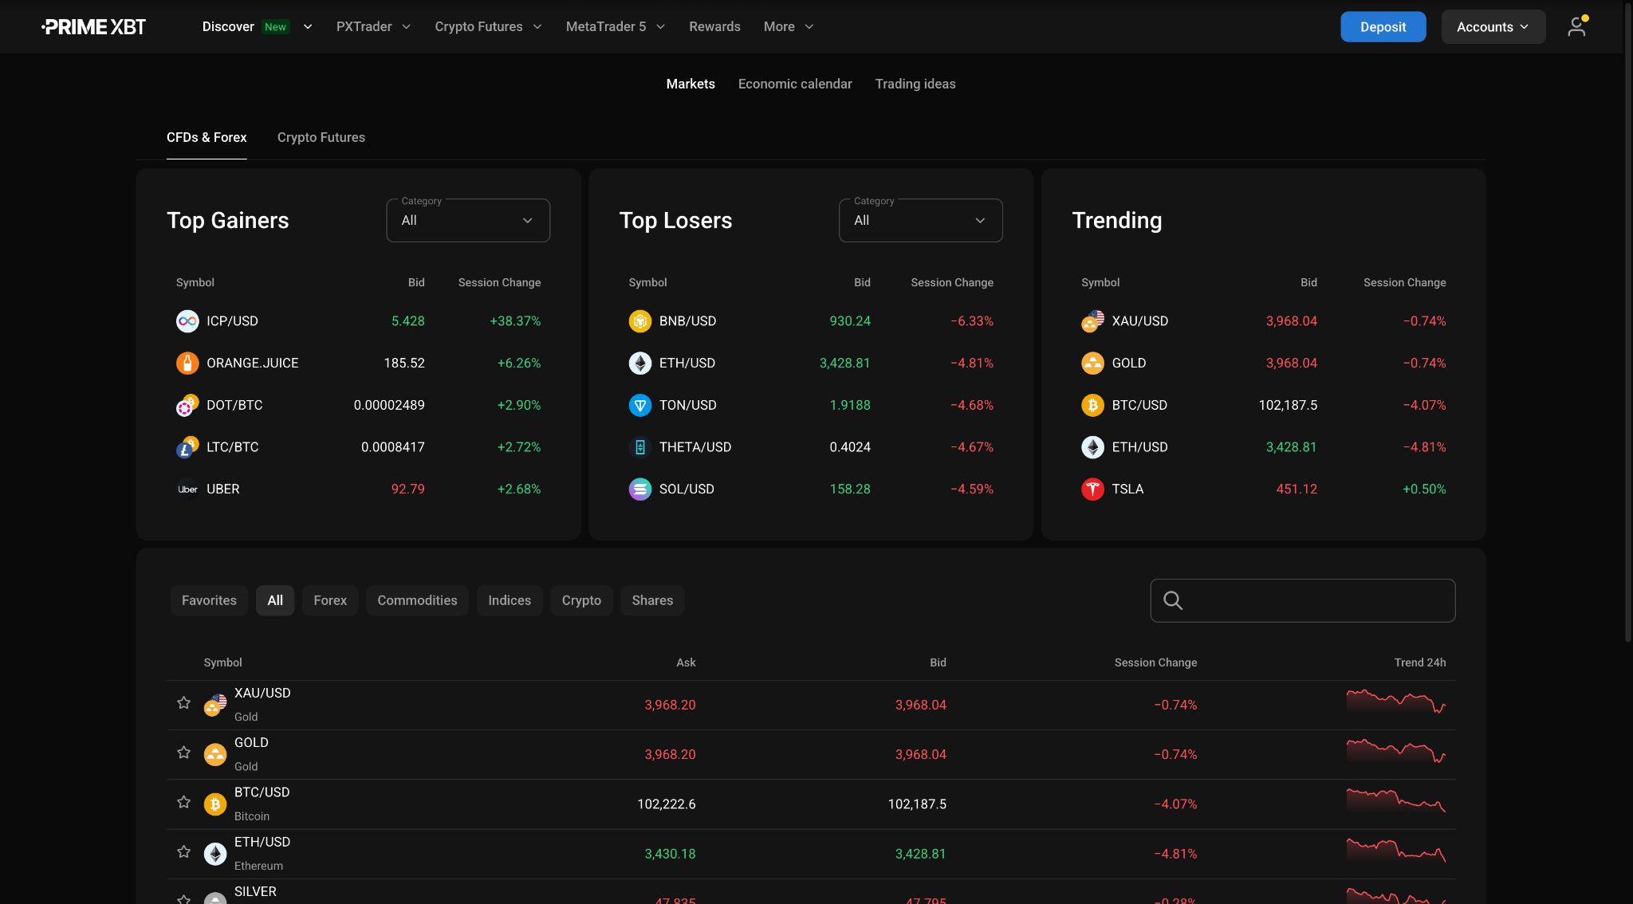This screenshot has width=1633, height=904.
Task: Click the BNB coin icon in Top Losers
Action: tap(639, 321)
